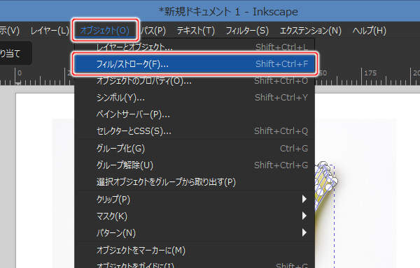Open the テキスト(T) menu
The width and height of the screenshot is (420, 268).
click(x=196, y=31)
